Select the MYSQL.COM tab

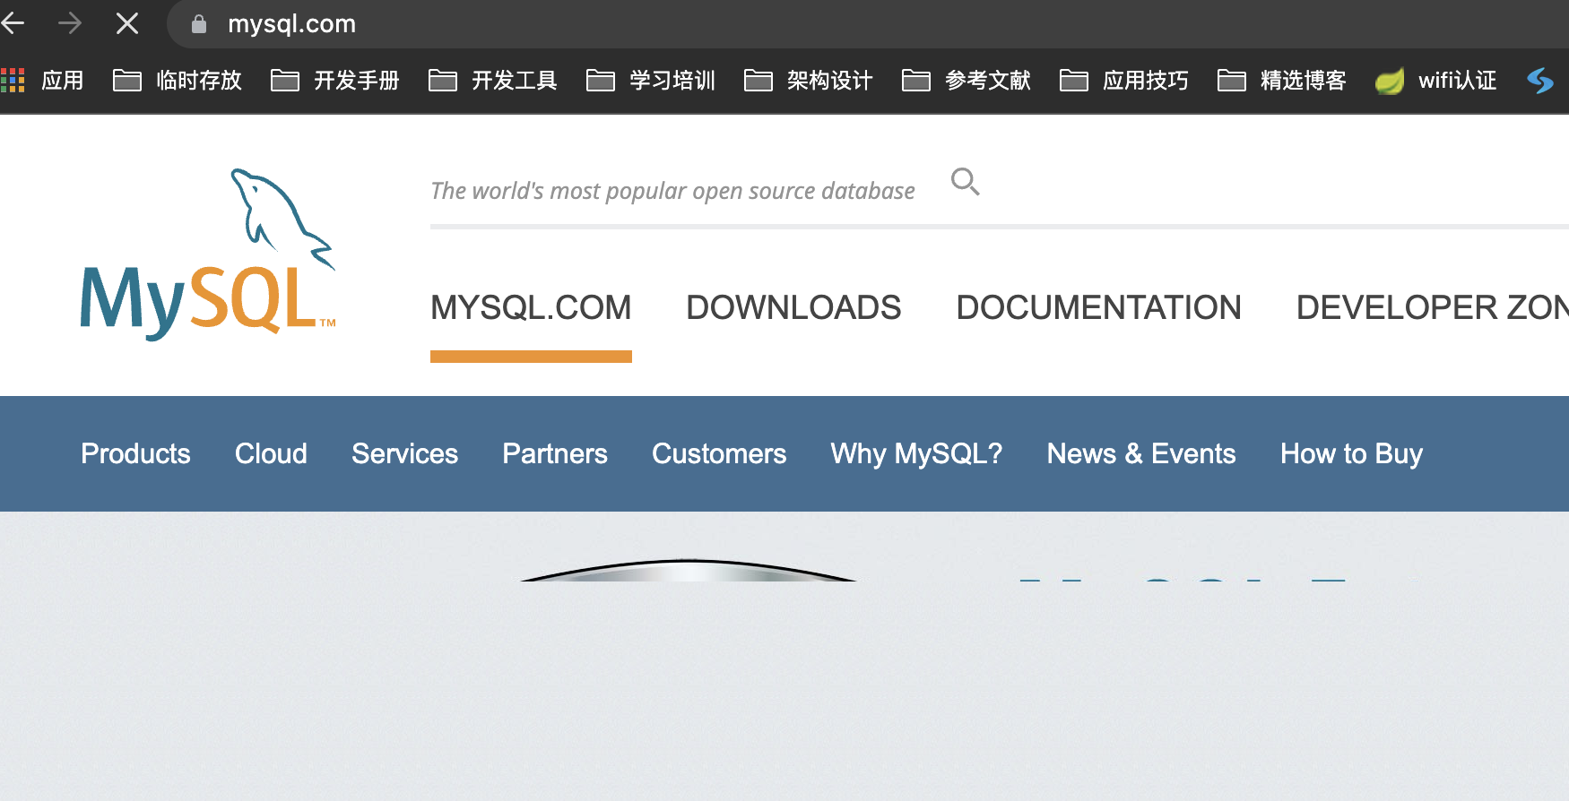coord(531,308)
